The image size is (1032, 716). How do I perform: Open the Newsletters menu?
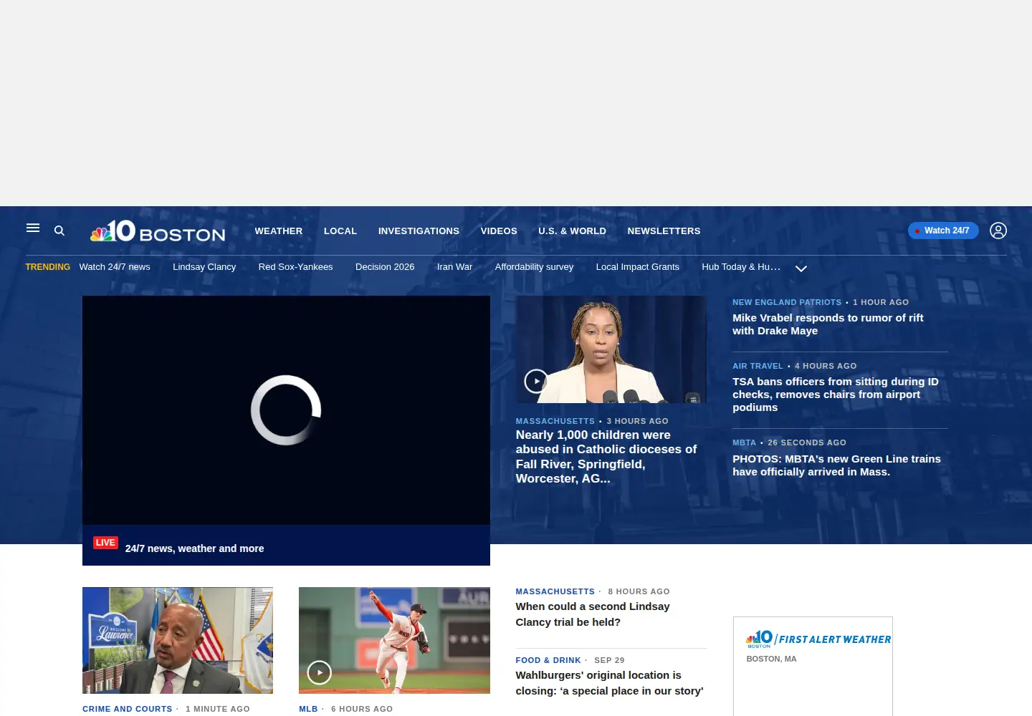pos(664,231)
